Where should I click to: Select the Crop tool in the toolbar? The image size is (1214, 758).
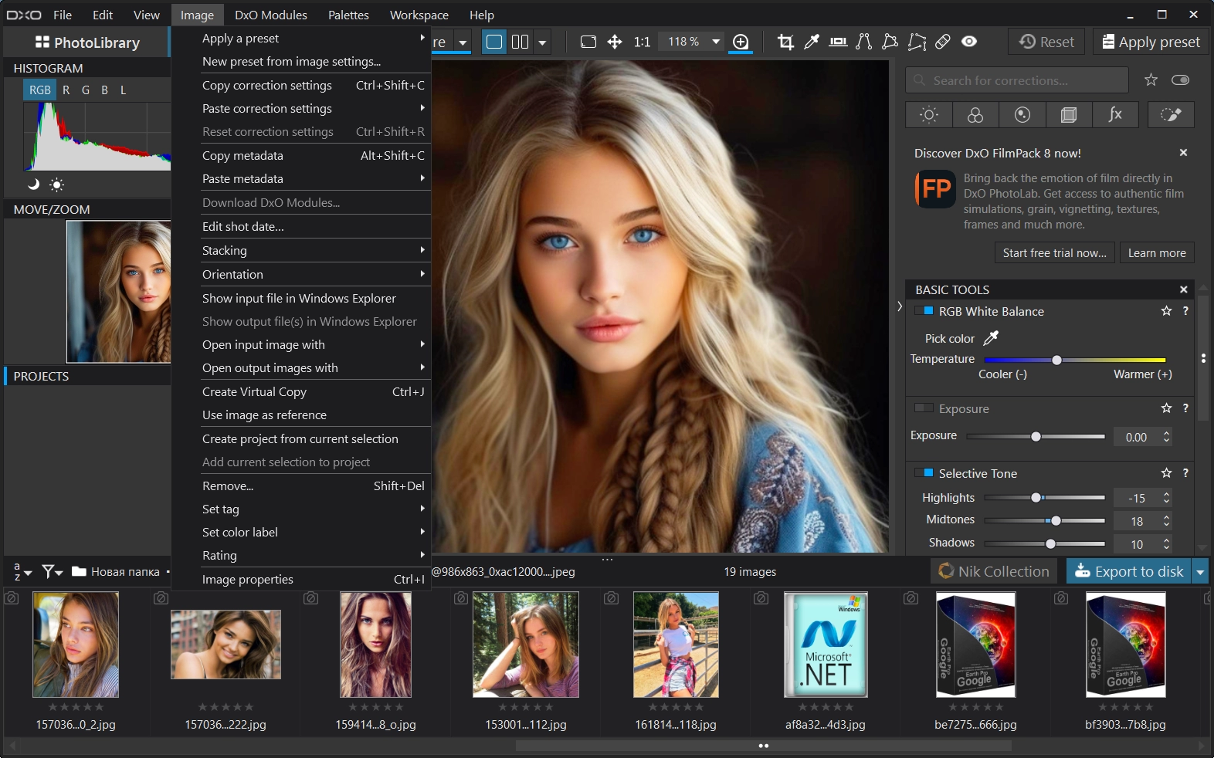785,42
